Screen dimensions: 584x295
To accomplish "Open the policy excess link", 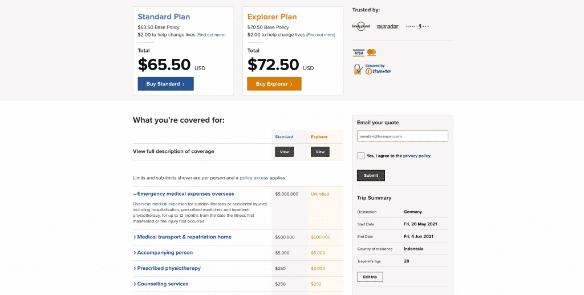I will pos(254,178).
